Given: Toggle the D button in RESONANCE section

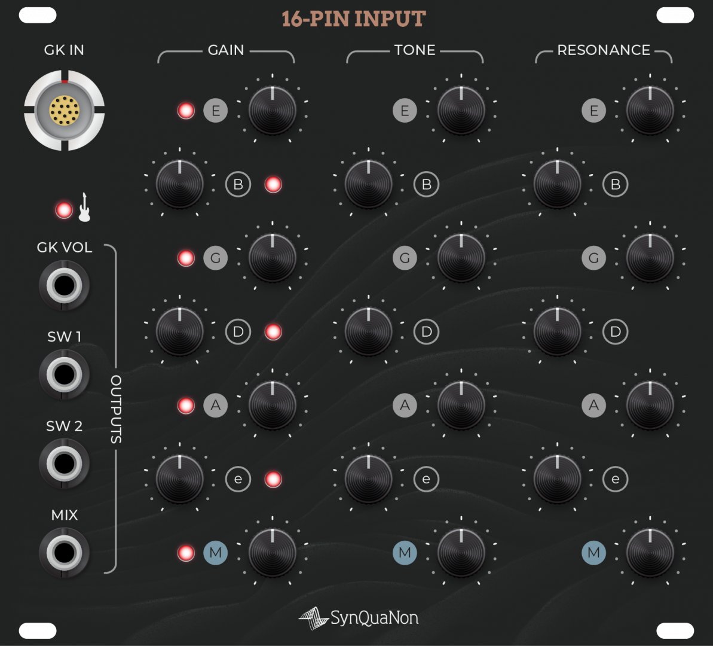Looking at the screenshot, I should coord(616,332).
